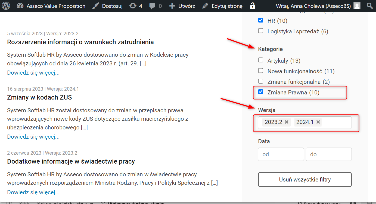The width and height of the screenshot is (376, 204).
Task: Open Dowiedz się więcej under Zmiany w kodach ZUS
Action: click(x=33, y=136)
